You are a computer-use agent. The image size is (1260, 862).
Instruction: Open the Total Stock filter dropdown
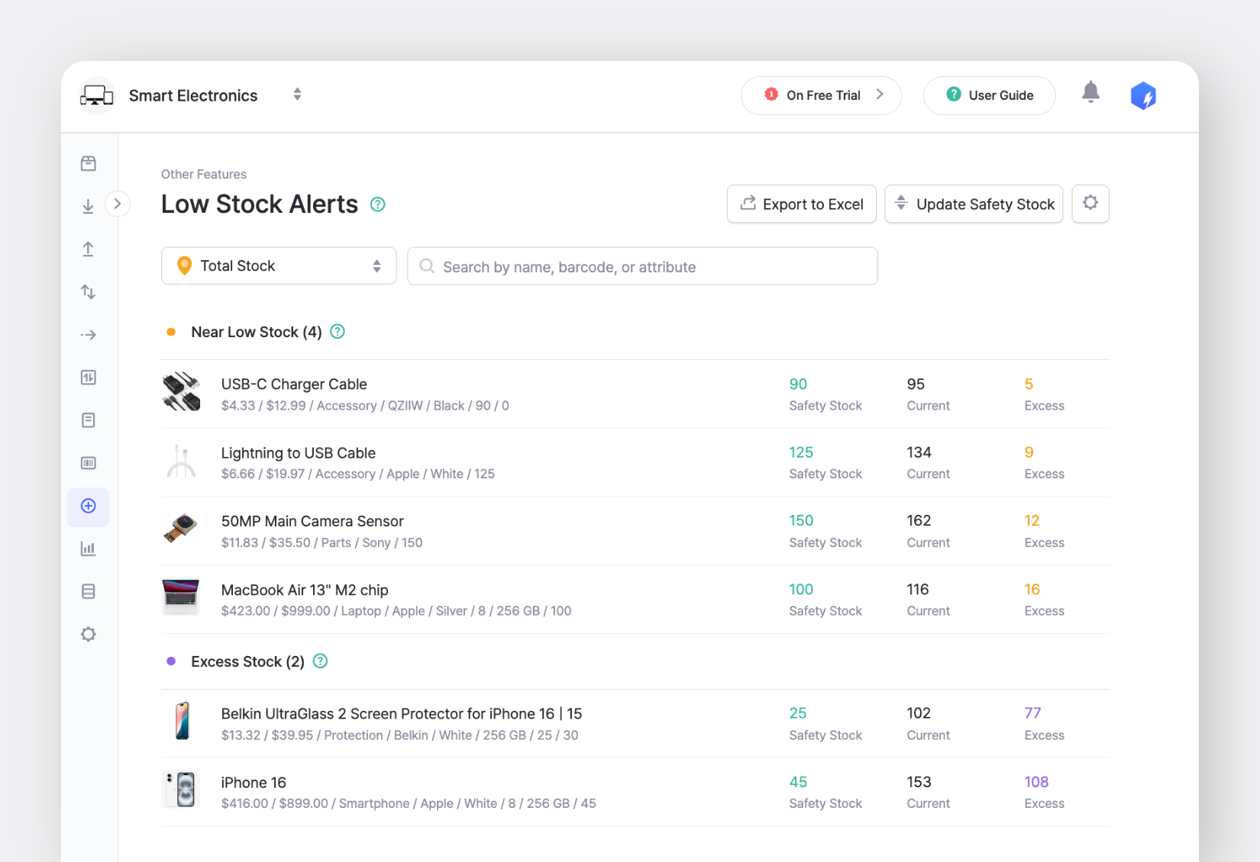(x=278, y=265)
